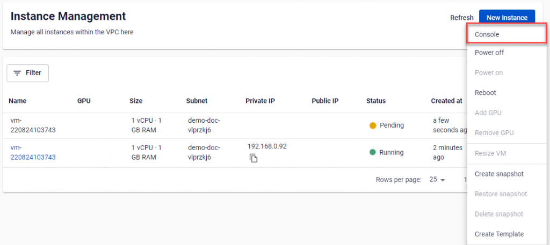Select Power off in the menu
The width and height of the screenshot is (550, 245).
pos(489,53)
